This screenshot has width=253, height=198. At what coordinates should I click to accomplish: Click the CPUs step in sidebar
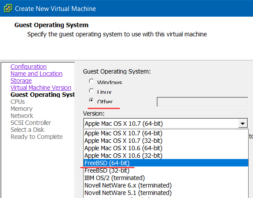point(18,102)
